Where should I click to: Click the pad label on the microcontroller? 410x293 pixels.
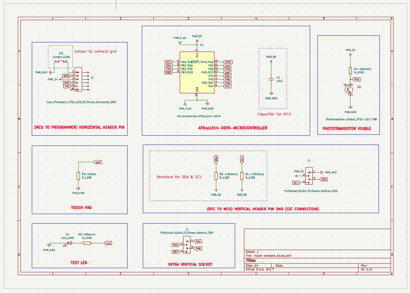[x=227, y=73]
